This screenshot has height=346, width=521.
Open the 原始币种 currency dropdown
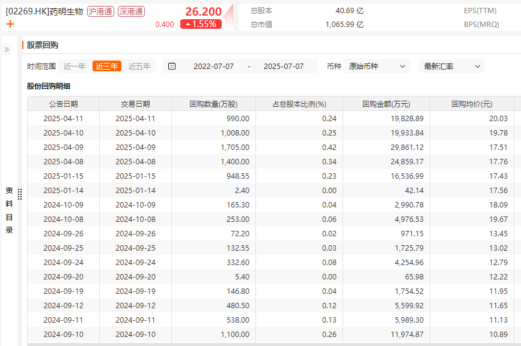click(x=377, y=67)
